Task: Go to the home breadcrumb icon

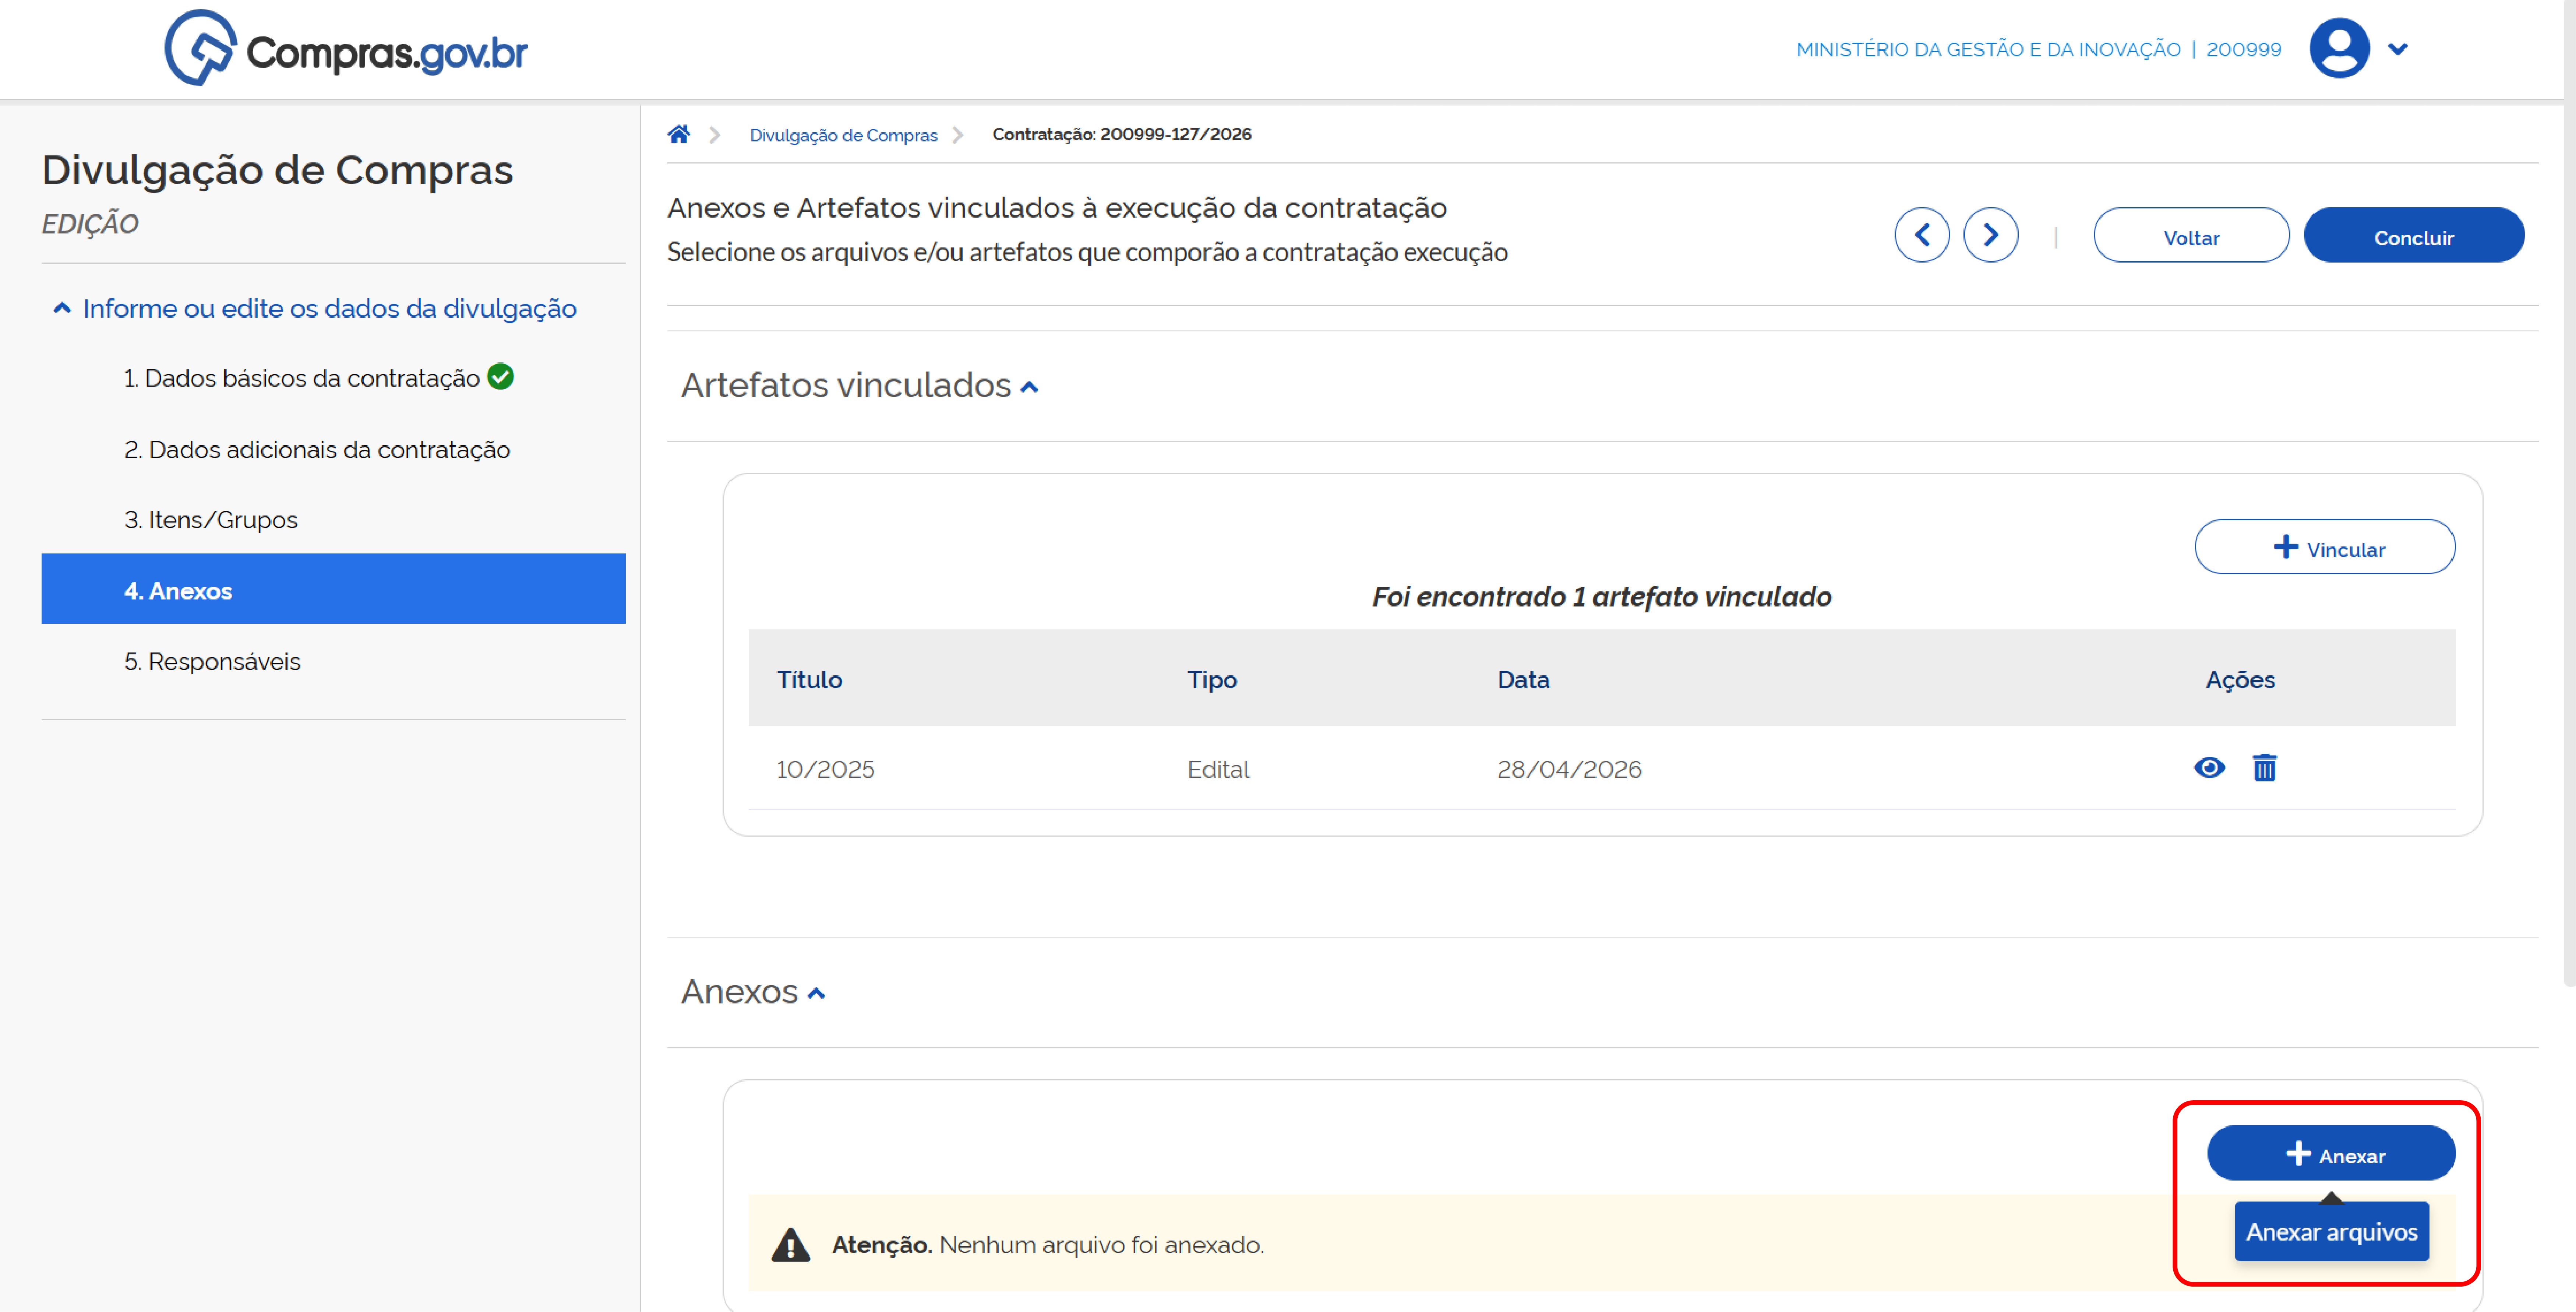Action: [x=679, y=134]
